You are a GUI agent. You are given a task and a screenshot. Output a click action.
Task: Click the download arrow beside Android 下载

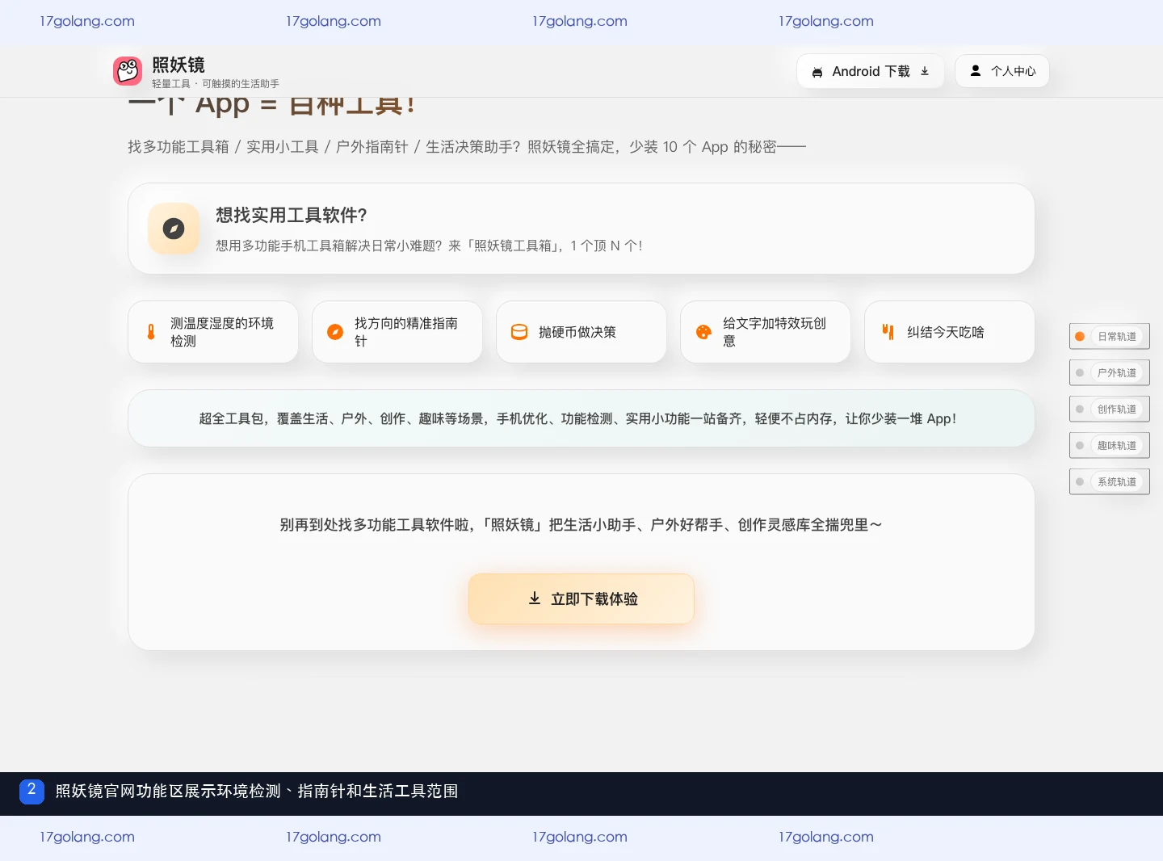coord(925,71)
